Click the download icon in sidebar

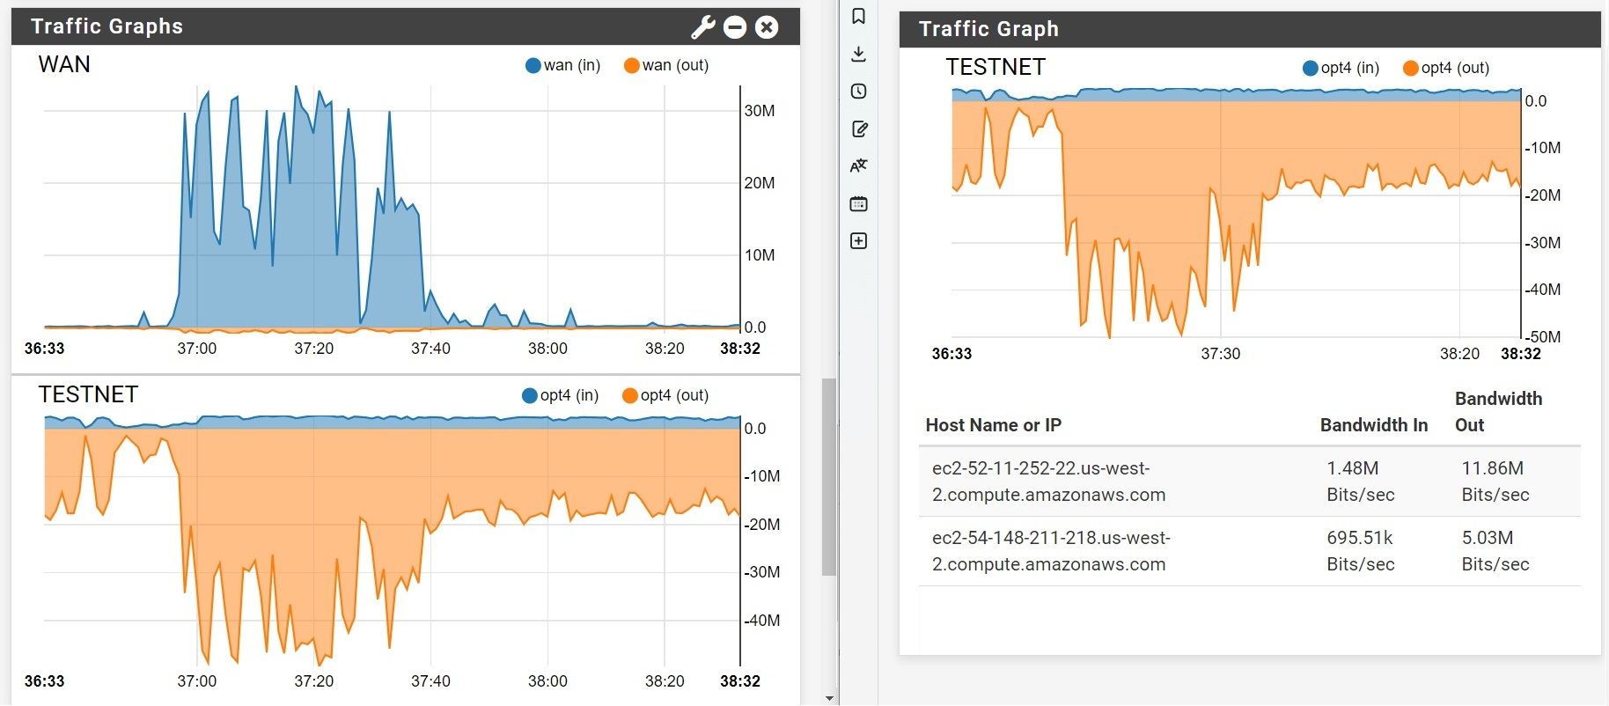point(859,54)
